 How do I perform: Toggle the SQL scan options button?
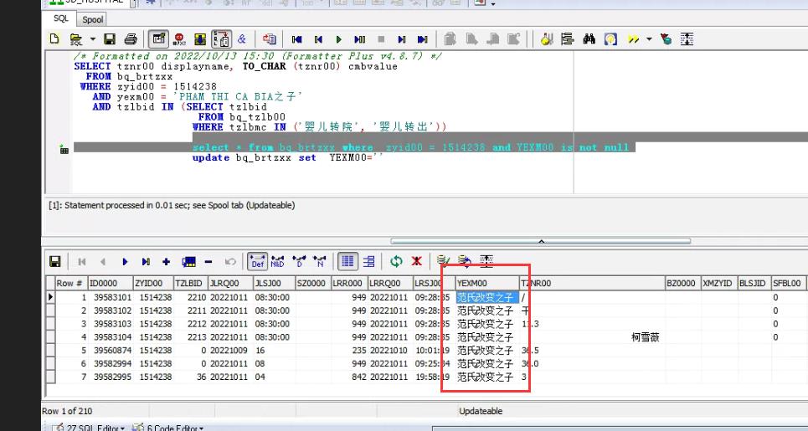pyautogui.click(x=221, y=39)
